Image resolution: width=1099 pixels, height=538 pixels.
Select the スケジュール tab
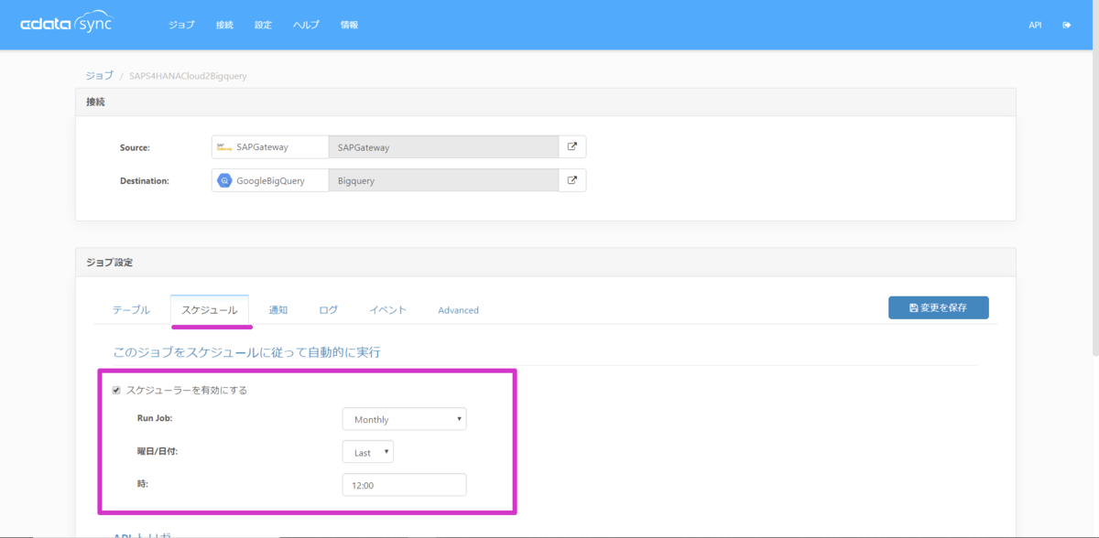tap(210, 310)
